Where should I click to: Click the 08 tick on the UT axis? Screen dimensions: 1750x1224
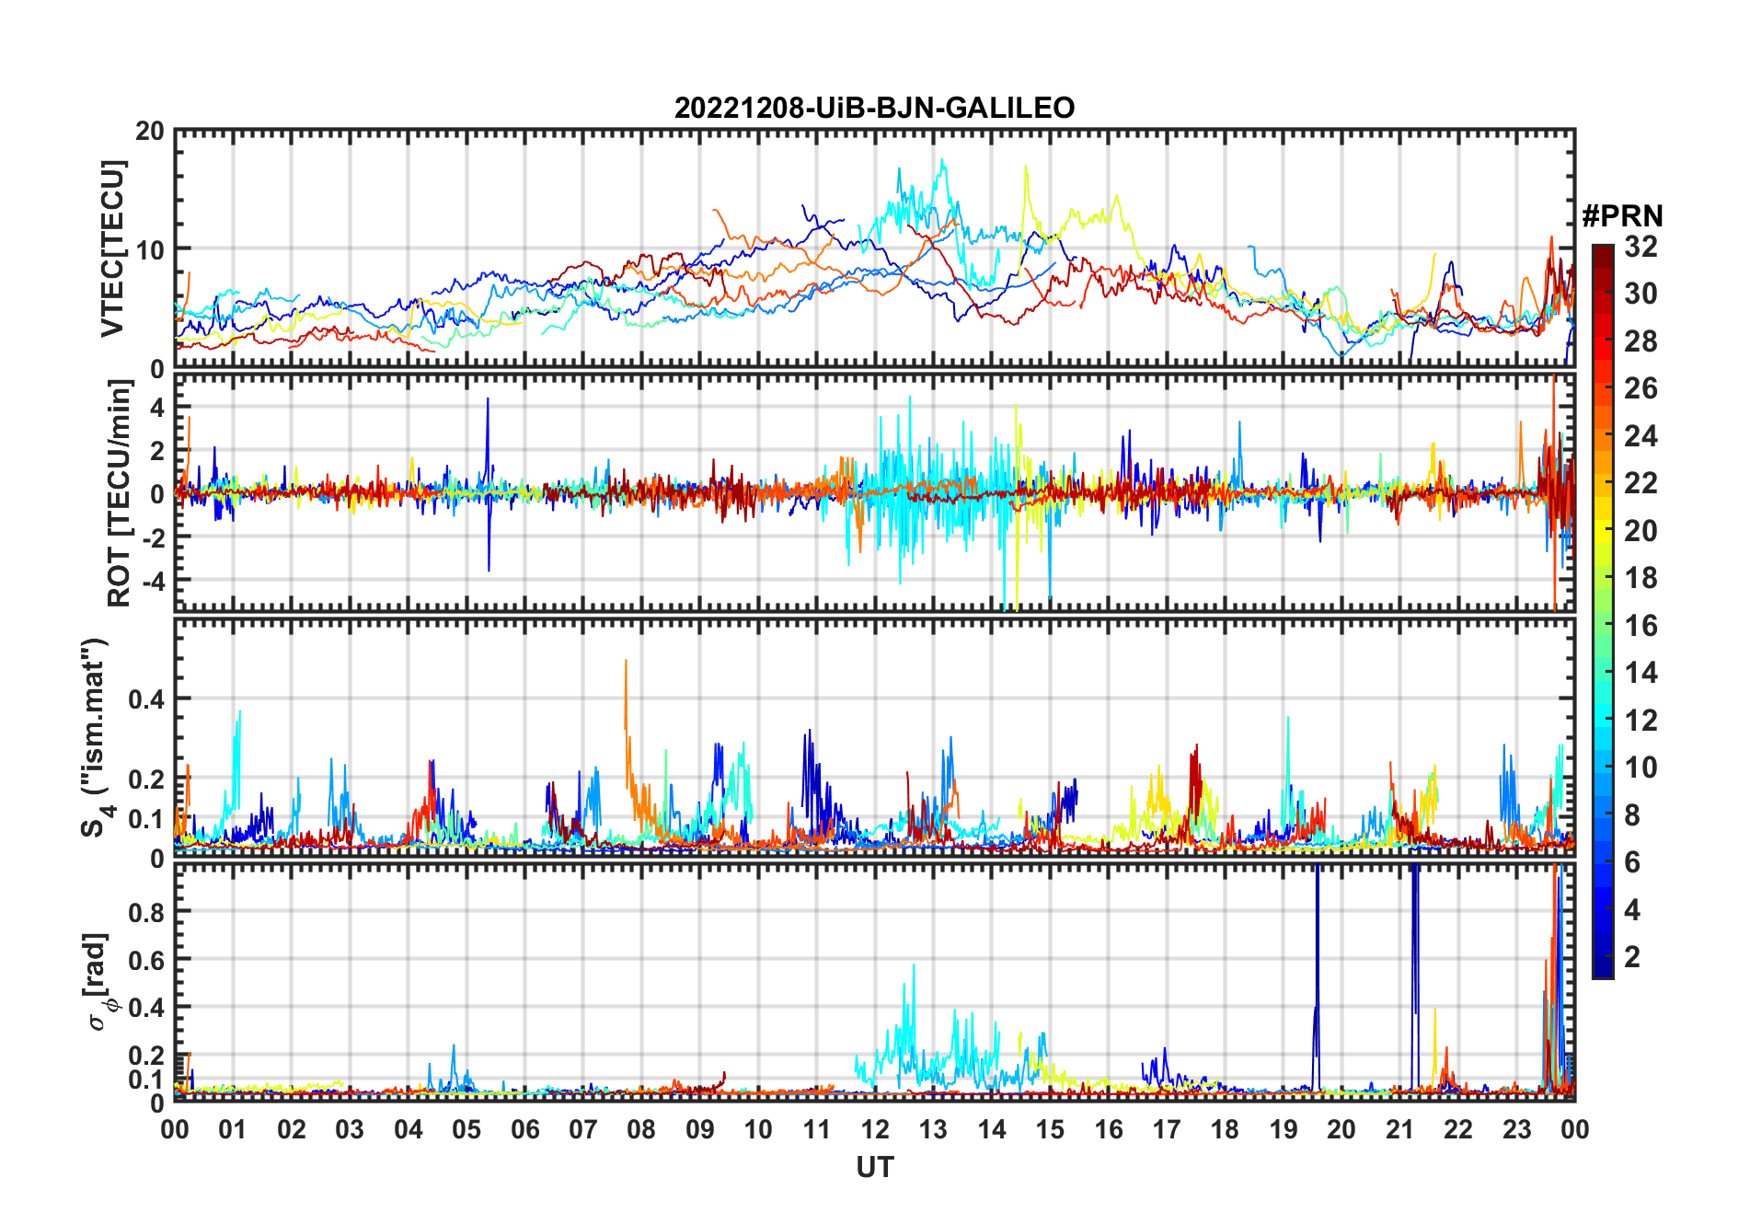coord(641,1129)
